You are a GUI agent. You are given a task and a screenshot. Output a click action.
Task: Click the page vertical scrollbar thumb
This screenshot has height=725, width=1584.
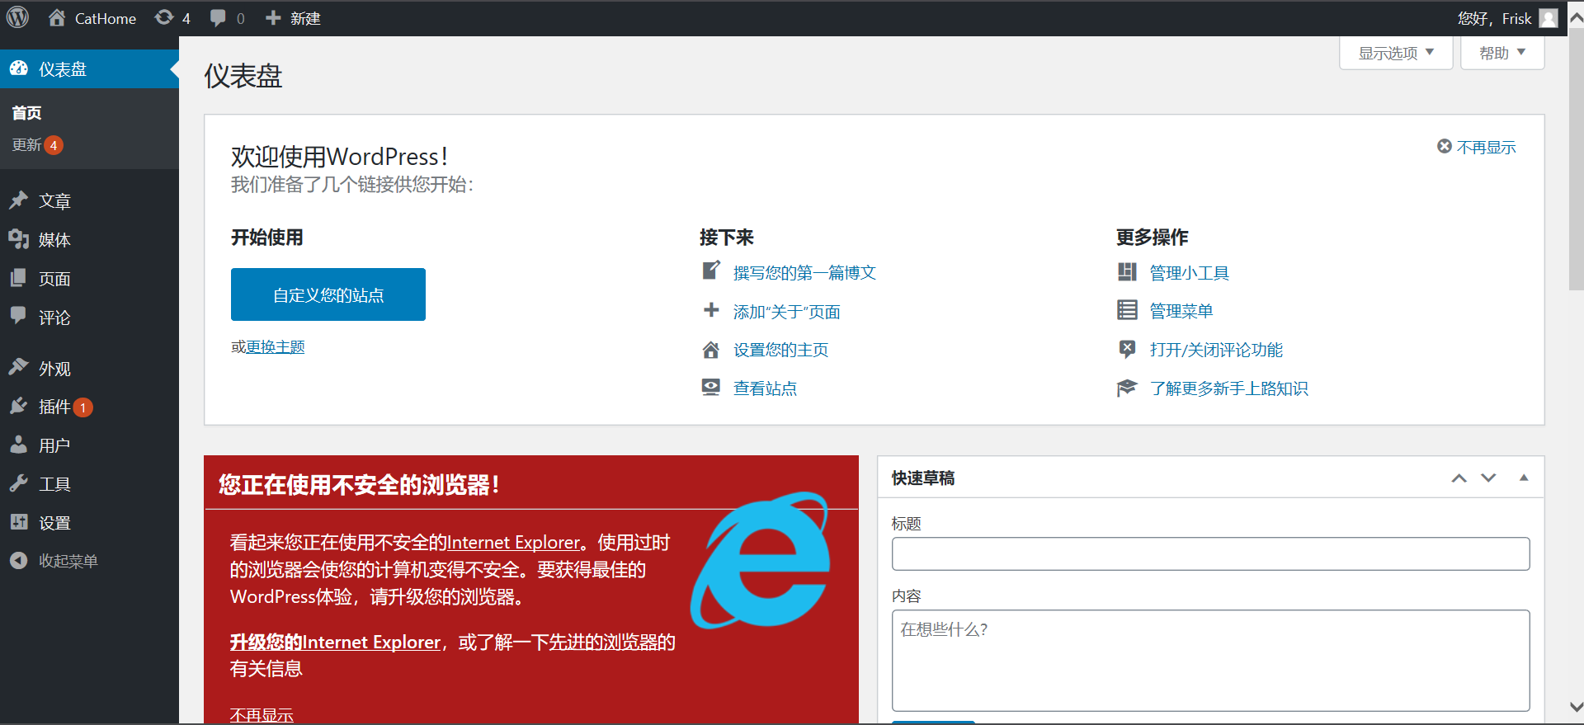(x=1576, y=159)
